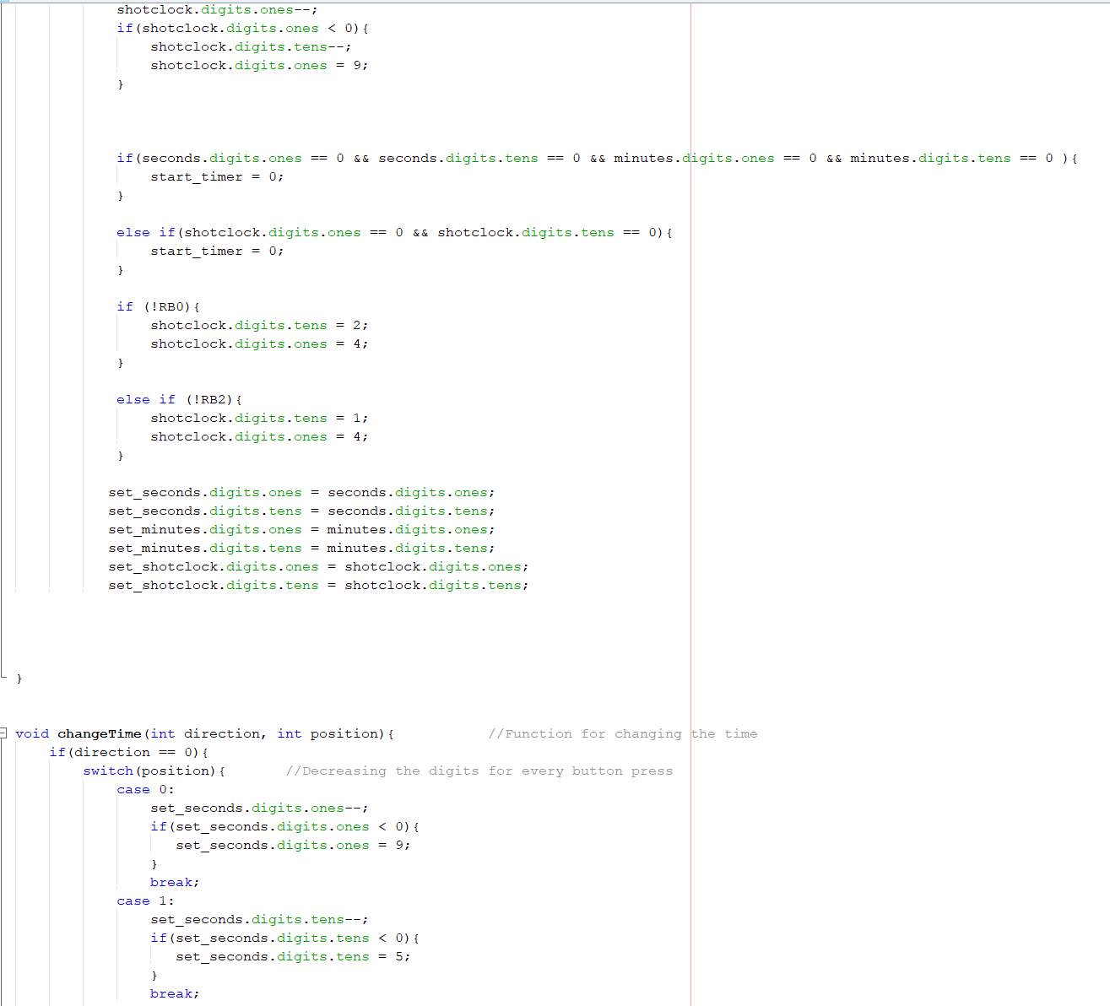Click the line 'shotclock.digits.tens = 1;'

coord(259,419)
